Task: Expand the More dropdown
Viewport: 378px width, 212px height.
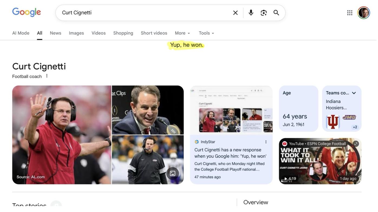Action: 183,33
